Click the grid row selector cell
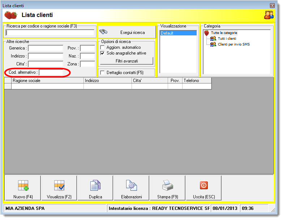The image size is (283, 220). pos(8,86)
